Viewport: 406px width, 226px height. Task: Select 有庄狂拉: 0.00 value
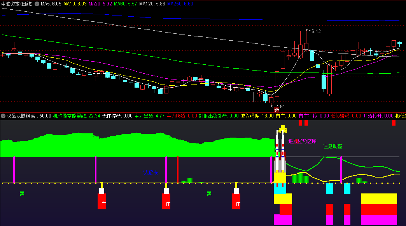click(x=314, y=116)
